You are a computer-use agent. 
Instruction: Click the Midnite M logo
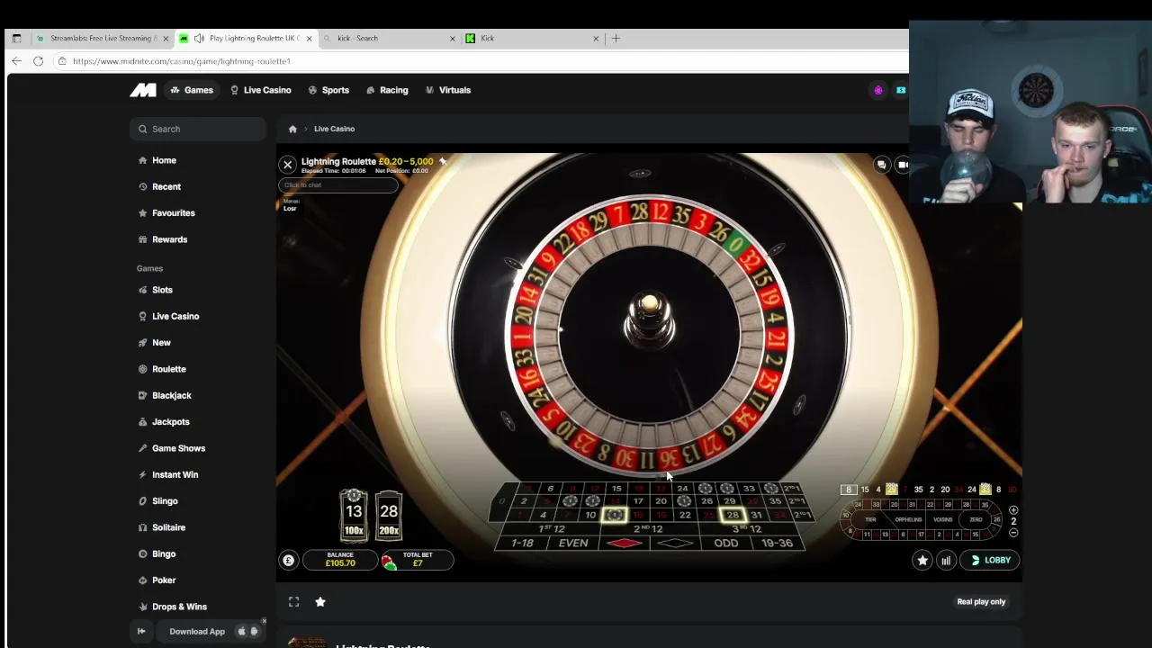[143, 90]
